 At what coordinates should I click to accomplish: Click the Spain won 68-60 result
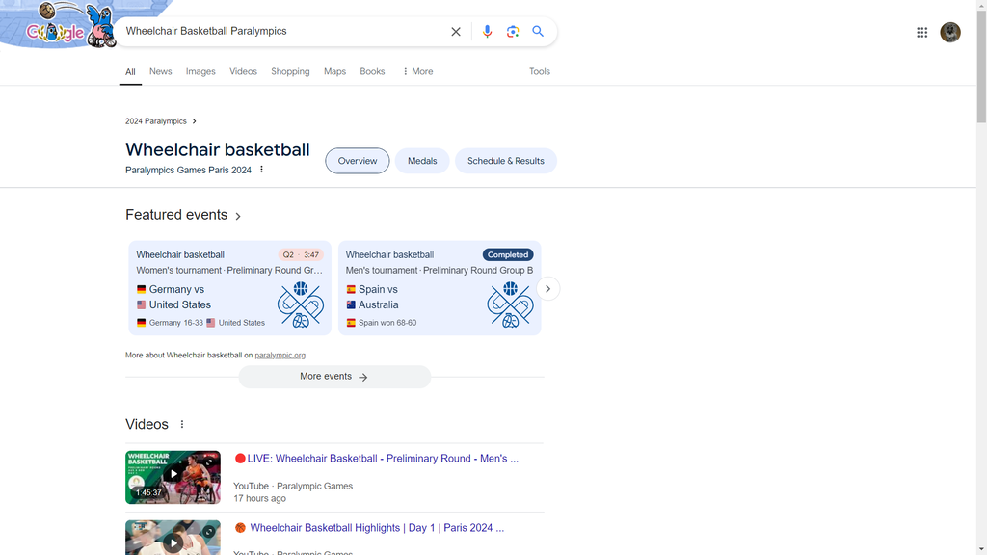click(382, 323)
